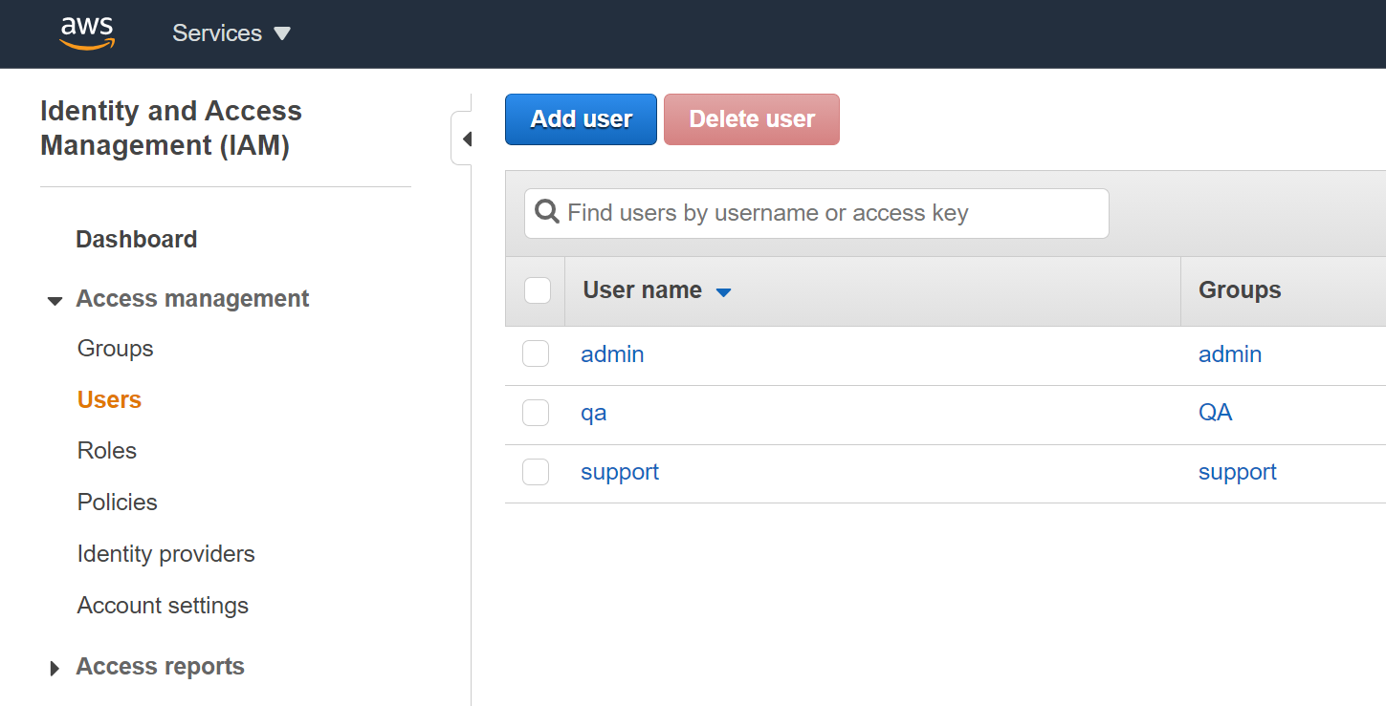Screen dimensions: 1386x706
Task: Click the Add user button
Action: click(581, 119)
